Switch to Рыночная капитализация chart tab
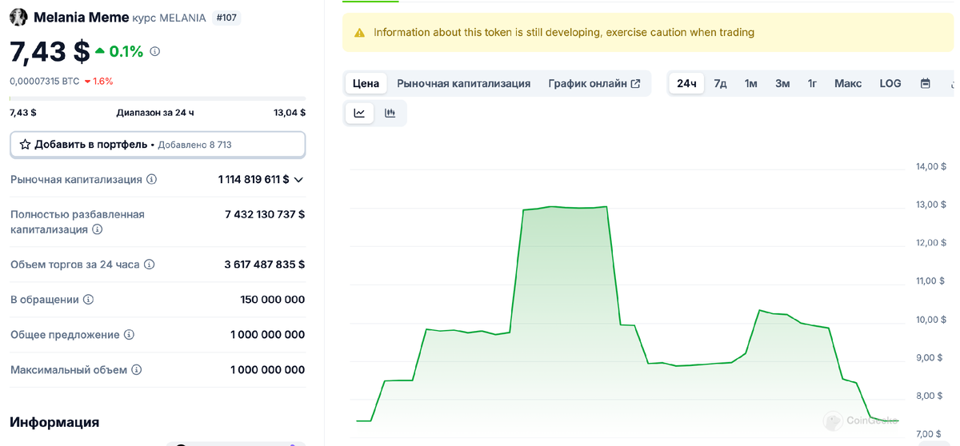The height and width of the screenshot is (446, 960). click(x=464, y=83)
